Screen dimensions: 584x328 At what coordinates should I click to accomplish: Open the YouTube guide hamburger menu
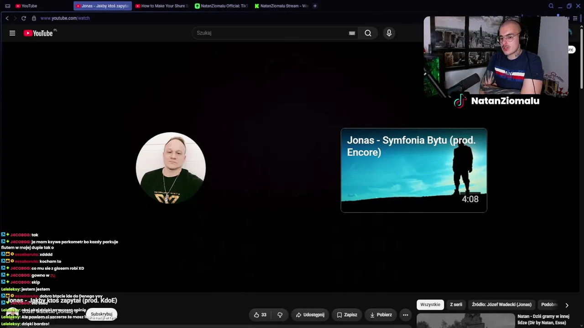click(x=12, y=33)
